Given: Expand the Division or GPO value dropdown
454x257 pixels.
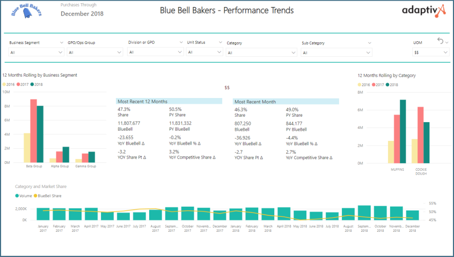Looking at the screenshot, I should tap(156, 52).
